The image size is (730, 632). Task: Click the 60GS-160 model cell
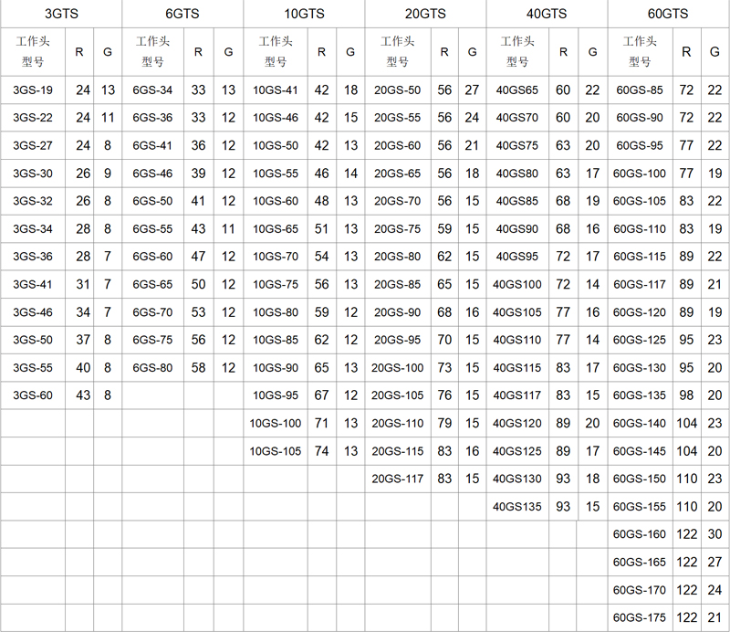(640, 534)
